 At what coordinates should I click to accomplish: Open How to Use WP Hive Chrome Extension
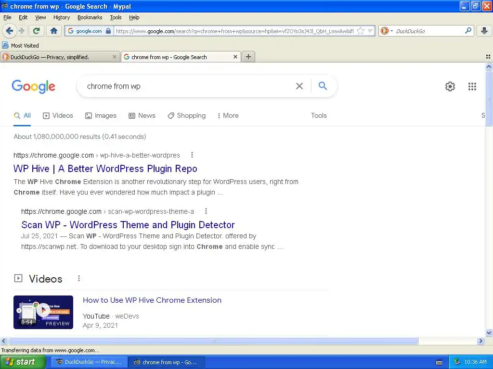pyautogui.click(x=152, y=300)
